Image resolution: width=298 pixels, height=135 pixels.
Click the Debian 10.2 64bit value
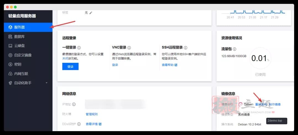pyautogui.click(x=249, y=124)
